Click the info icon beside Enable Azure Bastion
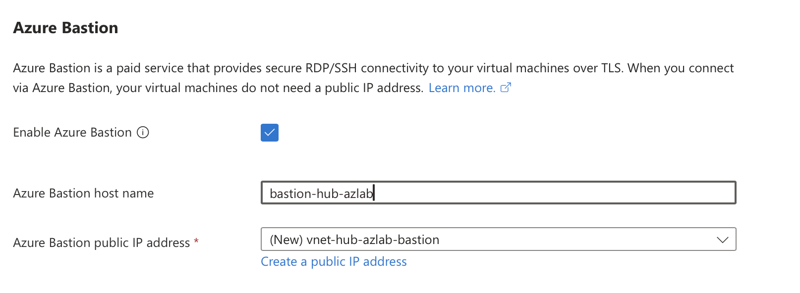The image size is (800, 293). coord(143,133)
